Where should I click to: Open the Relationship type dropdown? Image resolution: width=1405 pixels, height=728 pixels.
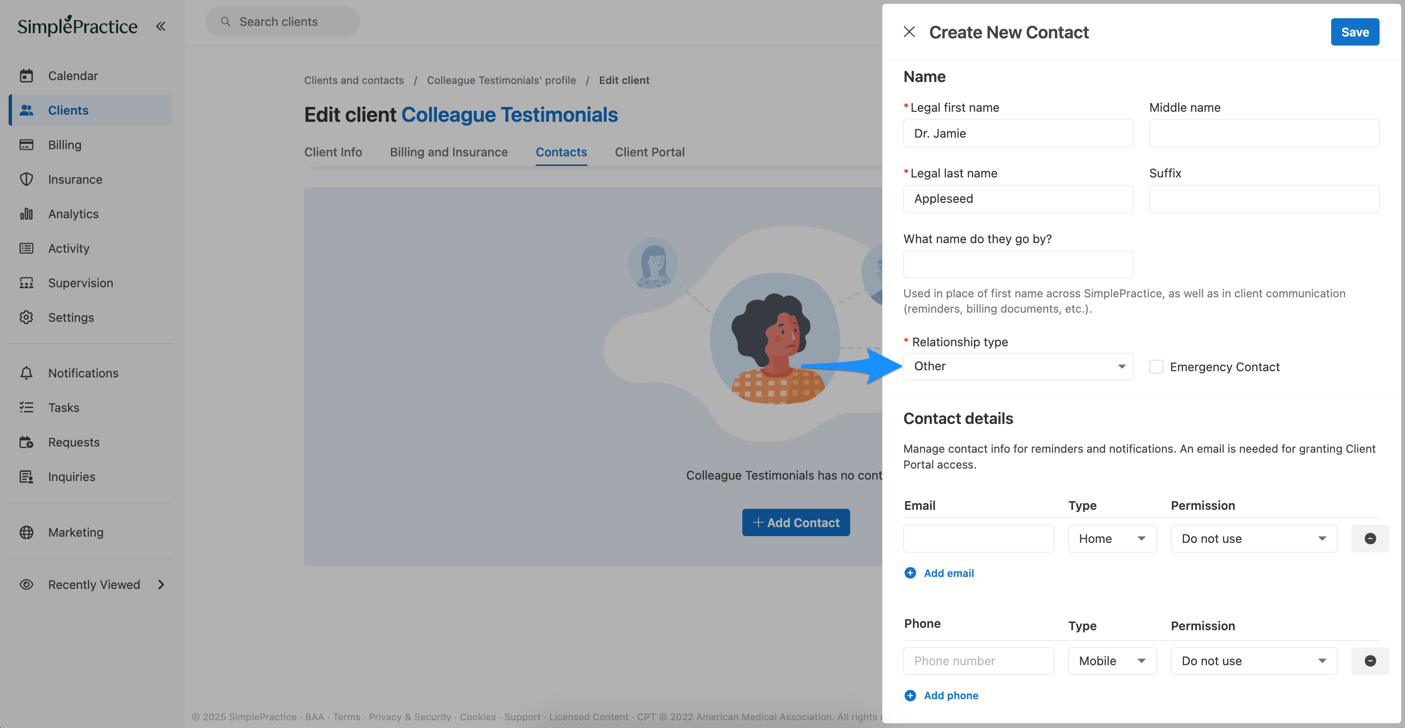tap(1019, 366)
